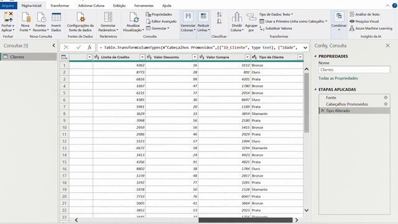
Task: Confirm formula with checkmark icon
Action: pyautogui.click(x=78, y=47)
